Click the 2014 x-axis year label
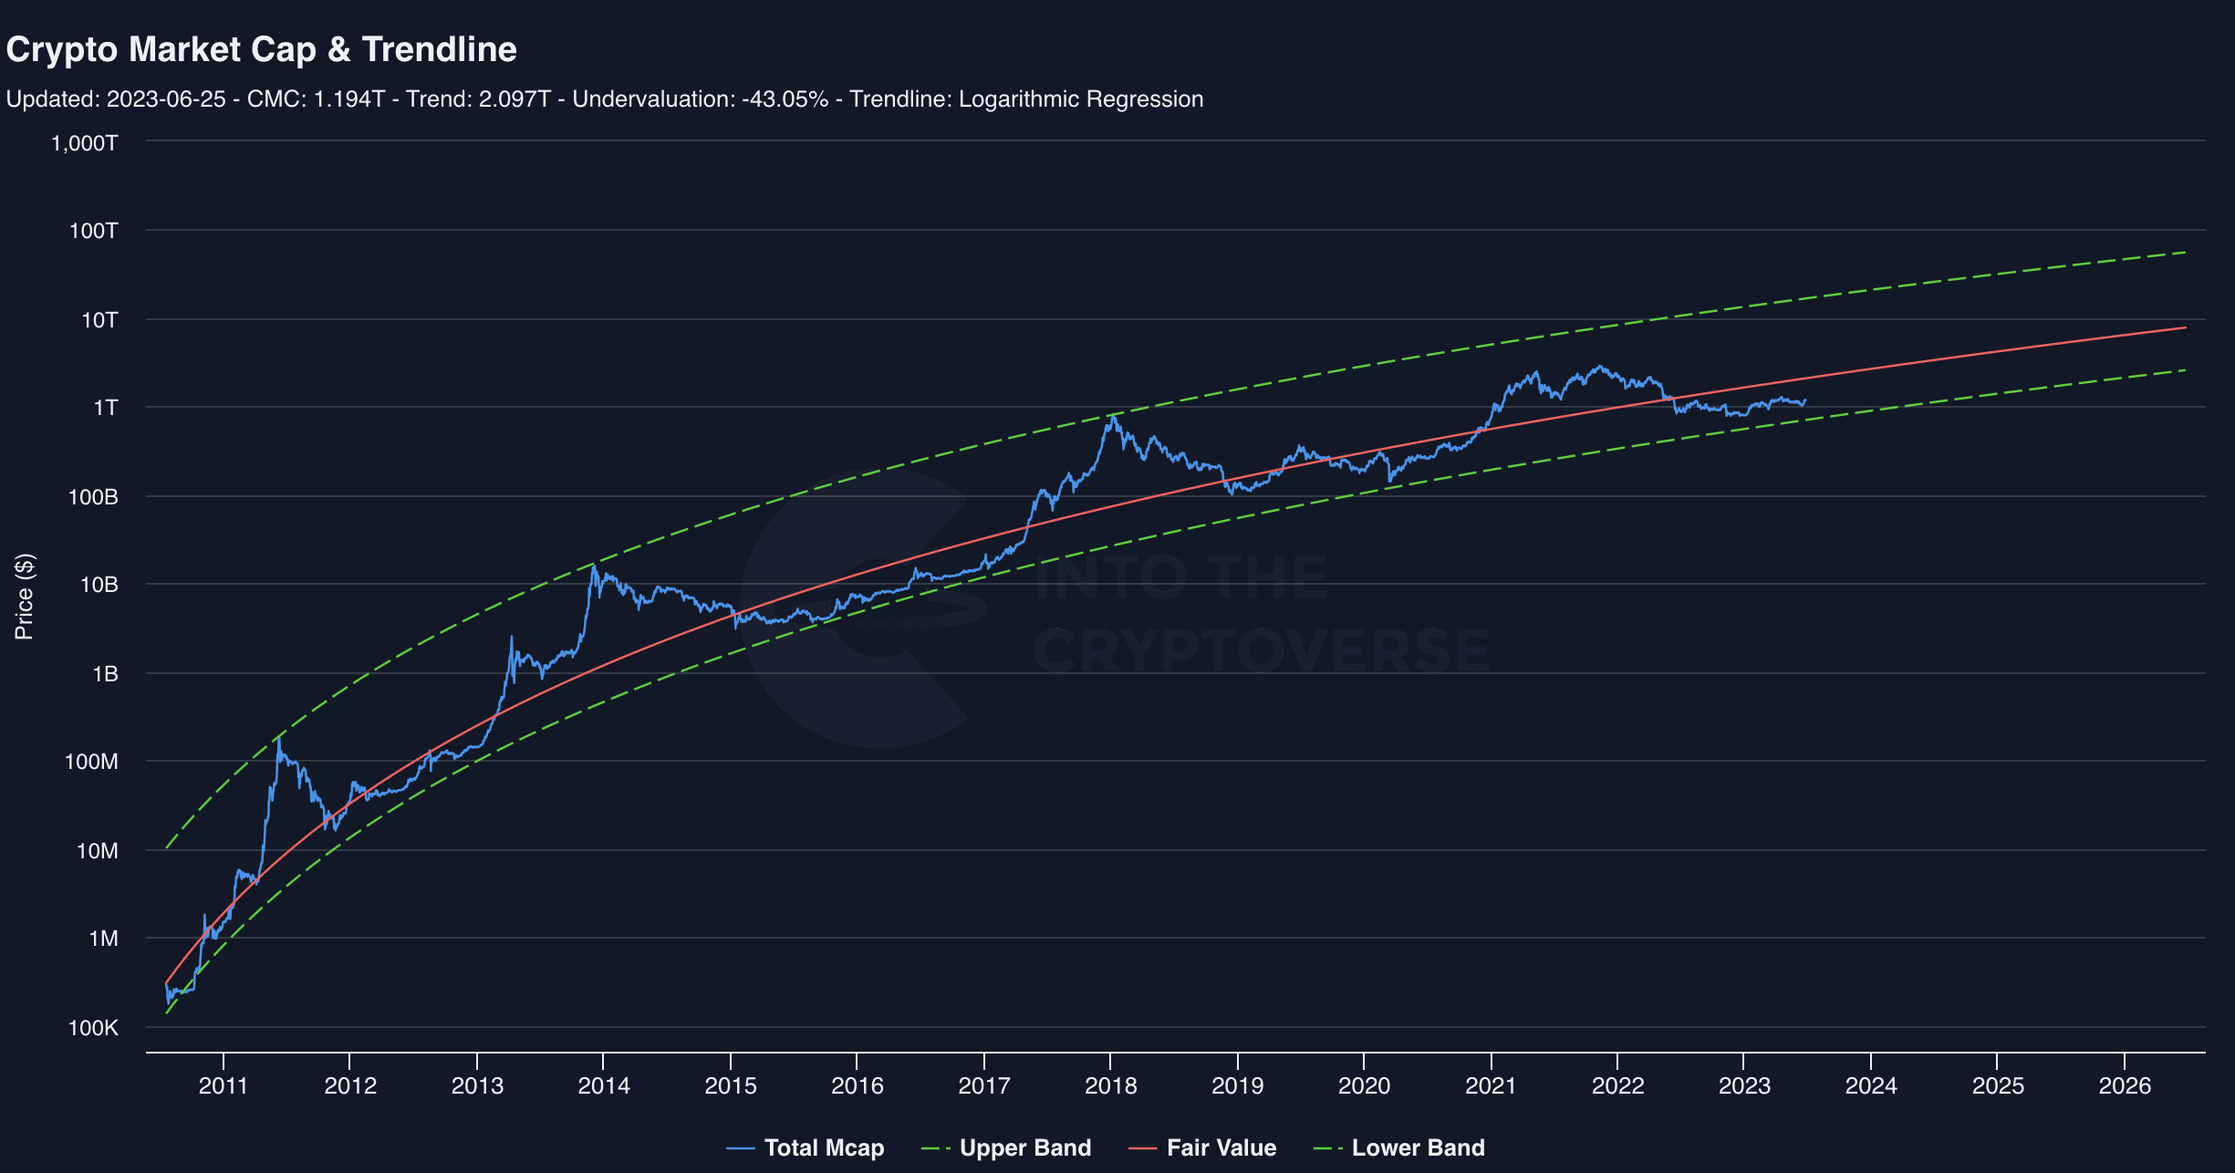The image size is (2235, 1173). (x=604, y=1085)
